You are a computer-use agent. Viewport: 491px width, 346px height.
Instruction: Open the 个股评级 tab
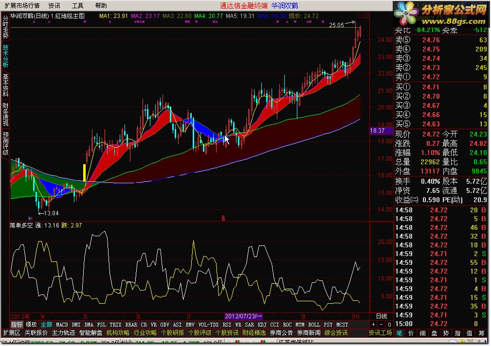click(x=200, y=332)
